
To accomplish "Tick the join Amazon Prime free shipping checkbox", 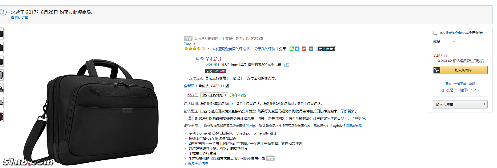I will click(435, 33).
